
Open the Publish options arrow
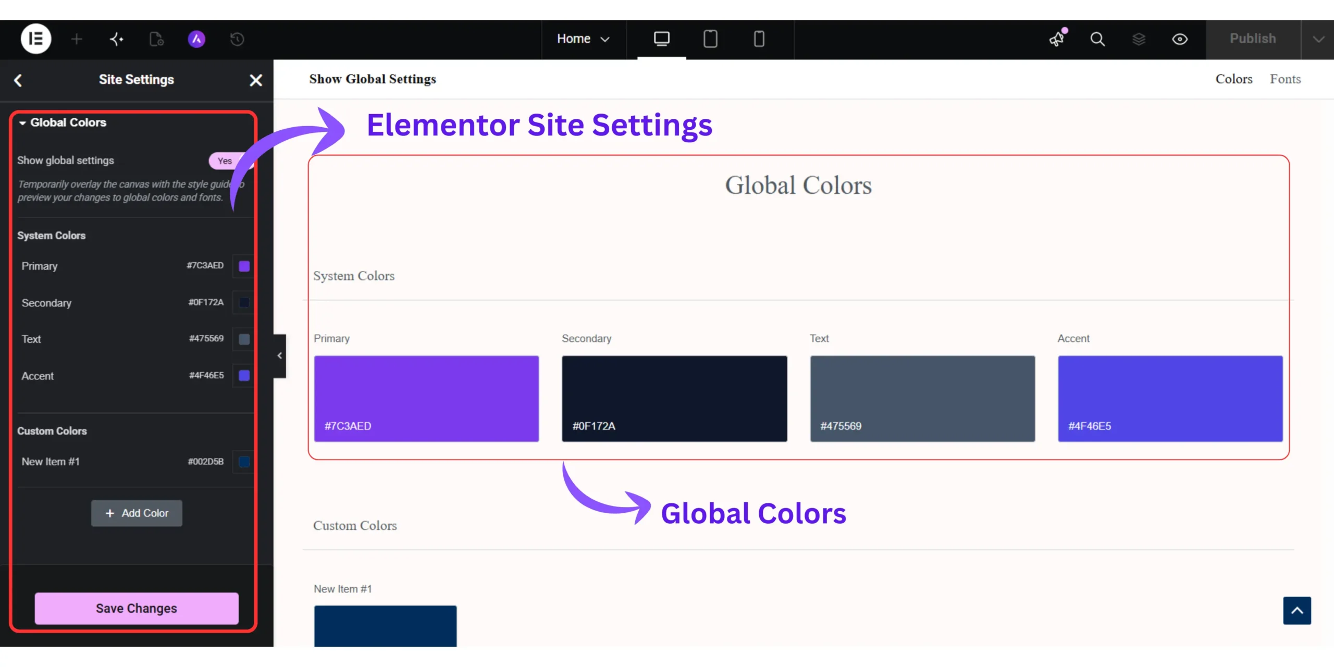coord(1318,39)
